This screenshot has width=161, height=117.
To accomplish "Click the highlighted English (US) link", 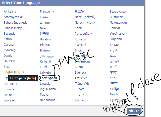I will point(12,72).
